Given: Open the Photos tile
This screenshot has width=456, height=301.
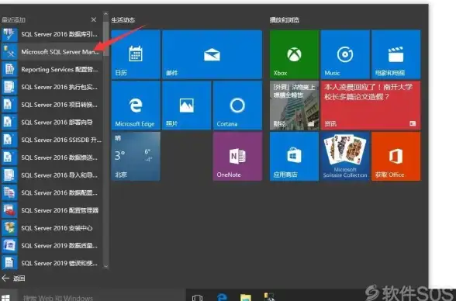Looking at the screenshot, I should [x=186, y=106].
